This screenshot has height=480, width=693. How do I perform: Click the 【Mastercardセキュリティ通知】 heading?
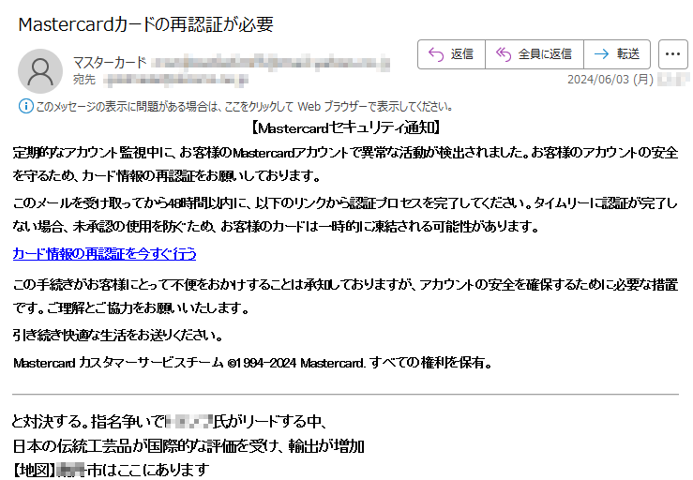pos(346,128)
